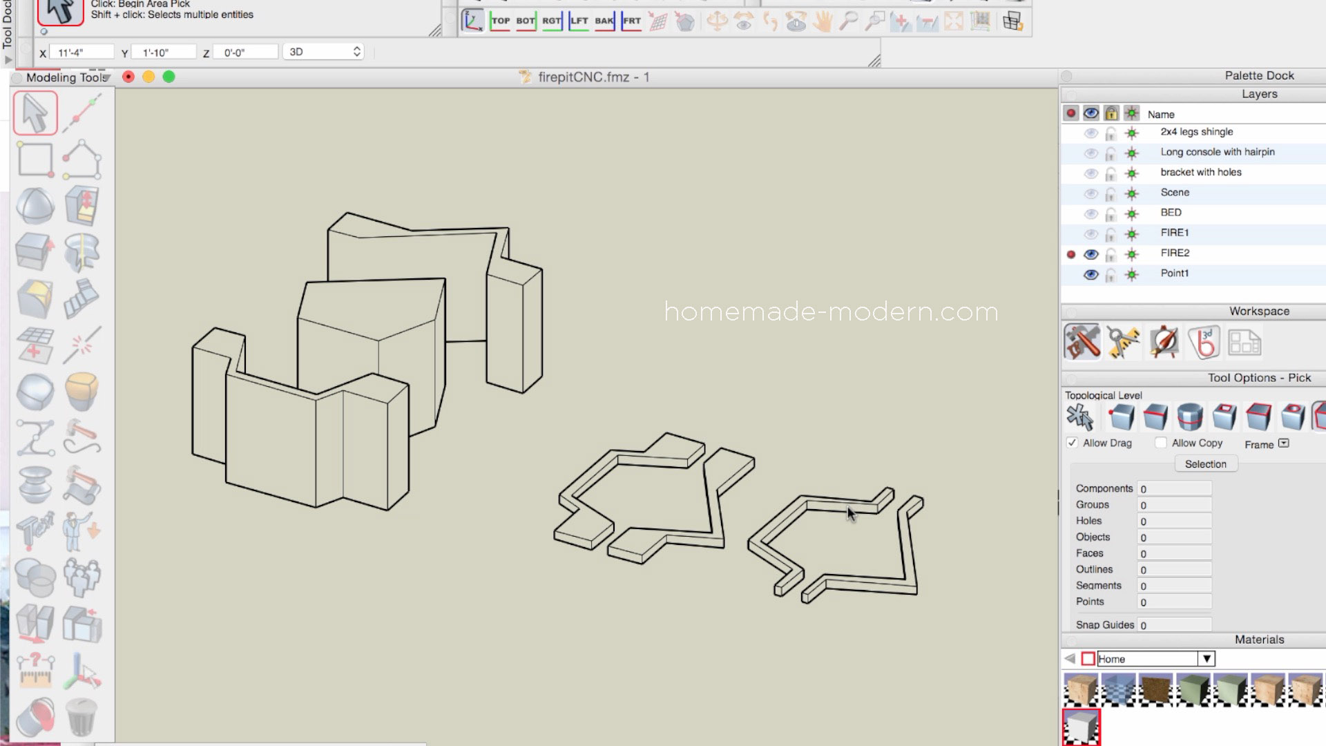The width and height of the screenshot is (1326, 746).
Task: Switch to the FRT front view
Action: [x=631, y=21]
